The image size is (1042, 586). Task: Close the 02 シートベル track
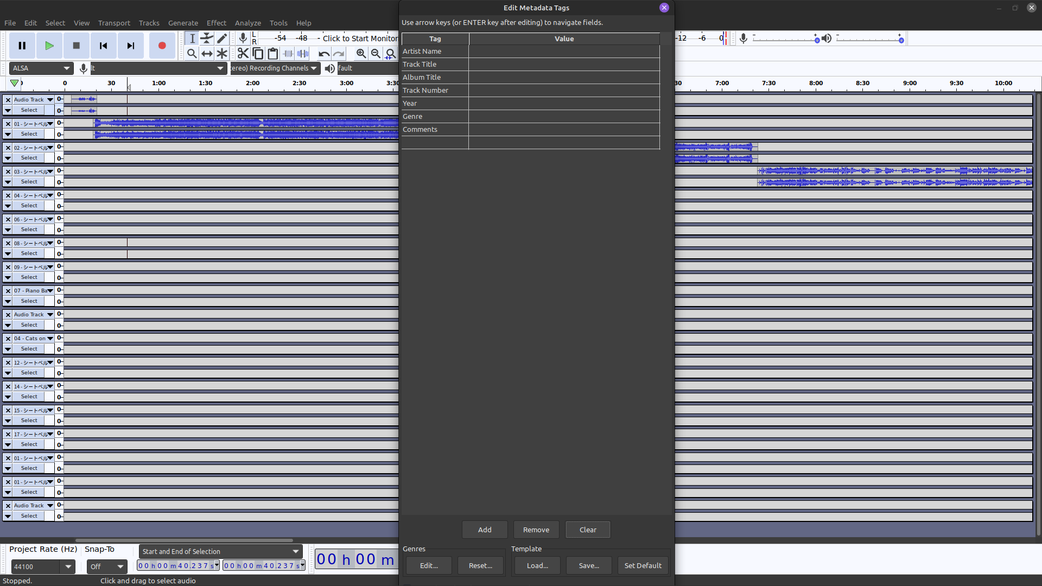(8, 147)
